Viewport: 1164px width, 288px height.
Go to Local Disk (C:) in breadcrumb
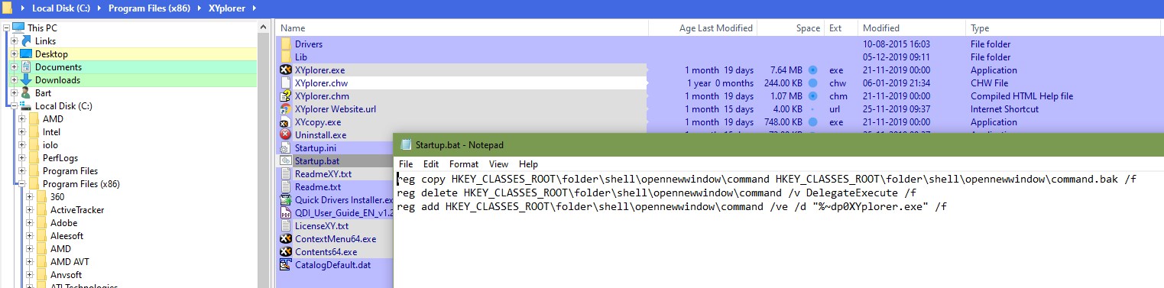pos(62,8)
